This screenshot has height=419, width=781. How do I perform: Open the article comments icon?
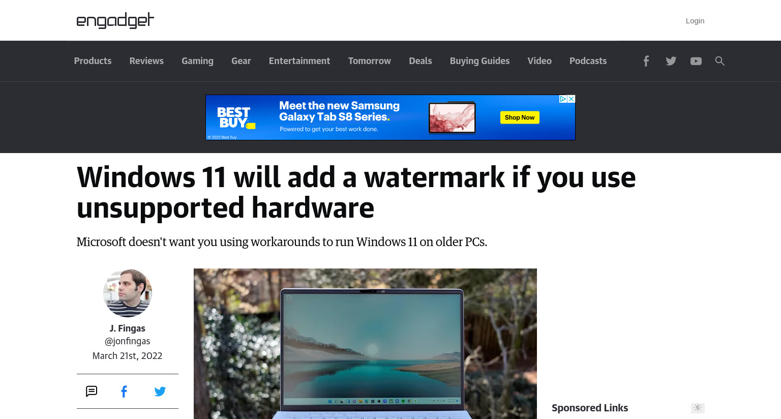pos(92,391)
